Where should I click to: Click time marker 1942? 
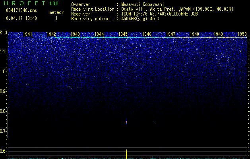pyautogui.click(x=52, y=34)
